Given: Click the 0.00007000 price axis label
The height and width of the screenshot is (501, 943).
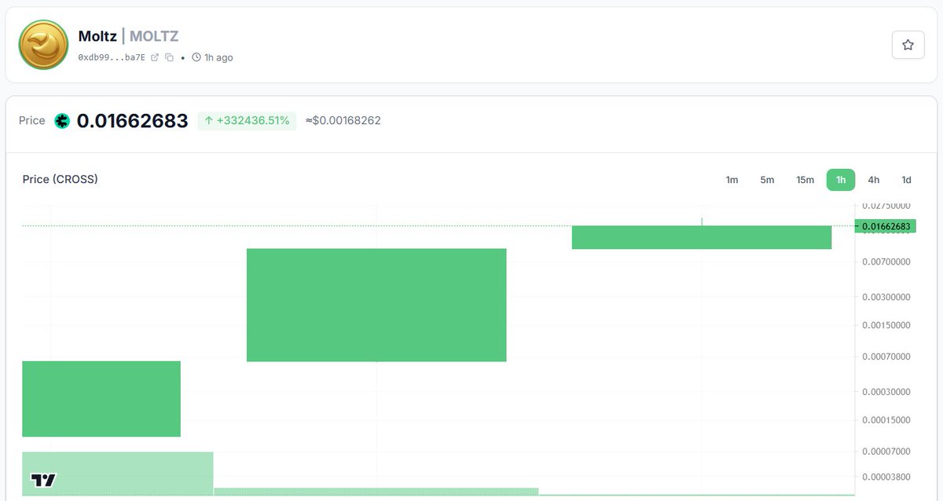Looking at the screenshot, I should (x=886, y=452).
